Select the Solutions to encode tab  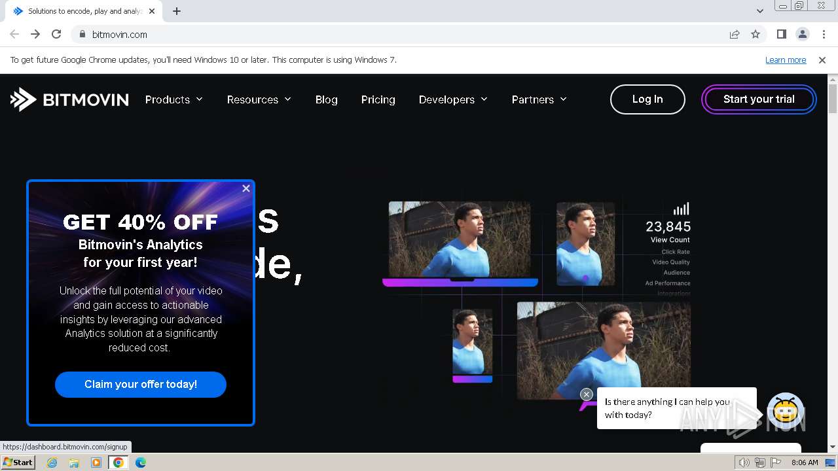[84, 11]
